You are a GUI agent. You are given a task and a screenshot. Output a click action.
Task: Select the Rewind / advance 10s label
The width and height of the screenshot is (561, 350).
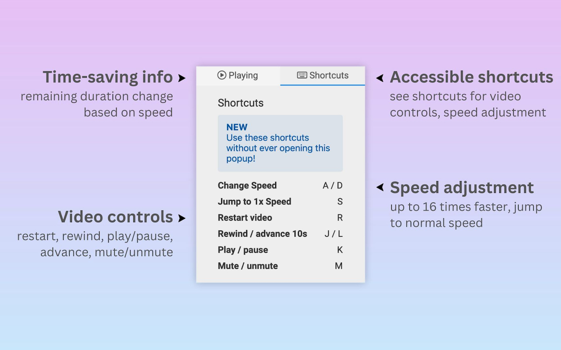coord(263,234)
